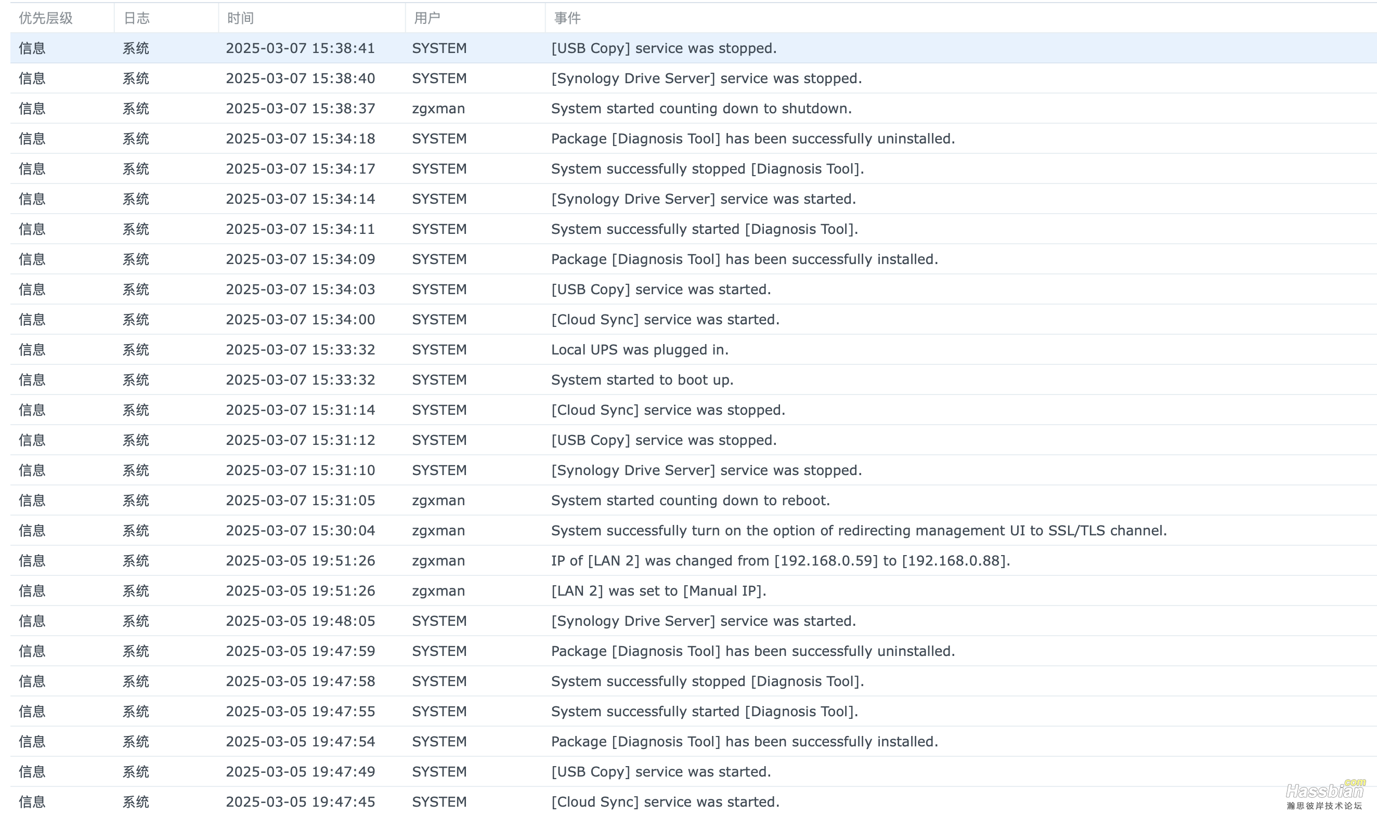Select 'System successfully stopped [Diagnosis Tool].' at 15:34:17
This screenshot has height=815, width=1377.
pos(707,169)
